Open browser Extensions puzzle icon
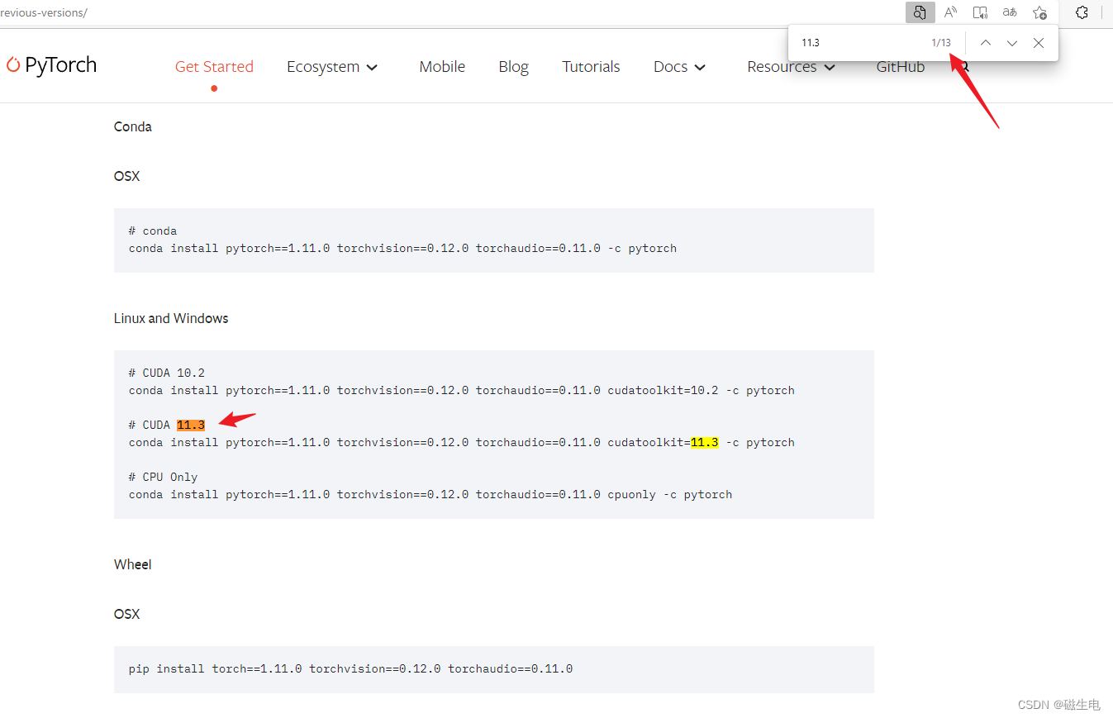Image resolution: width=1113 pixels, height=718 pixels. [x=1082, y=12]
